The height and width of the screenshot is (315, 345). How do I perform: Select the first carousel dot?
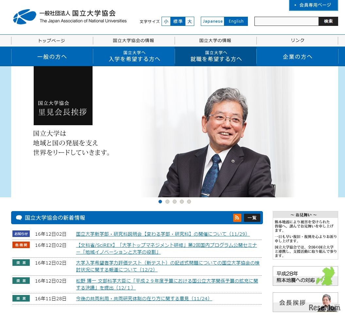[160, 202]
